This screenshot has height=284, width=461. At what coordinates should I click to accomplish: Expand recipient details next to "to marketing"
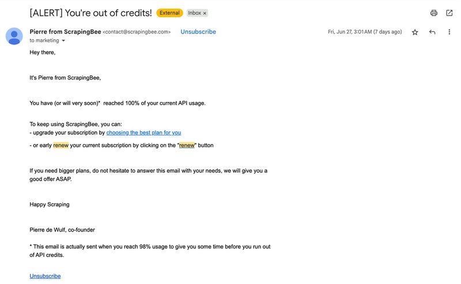(63, 41)
